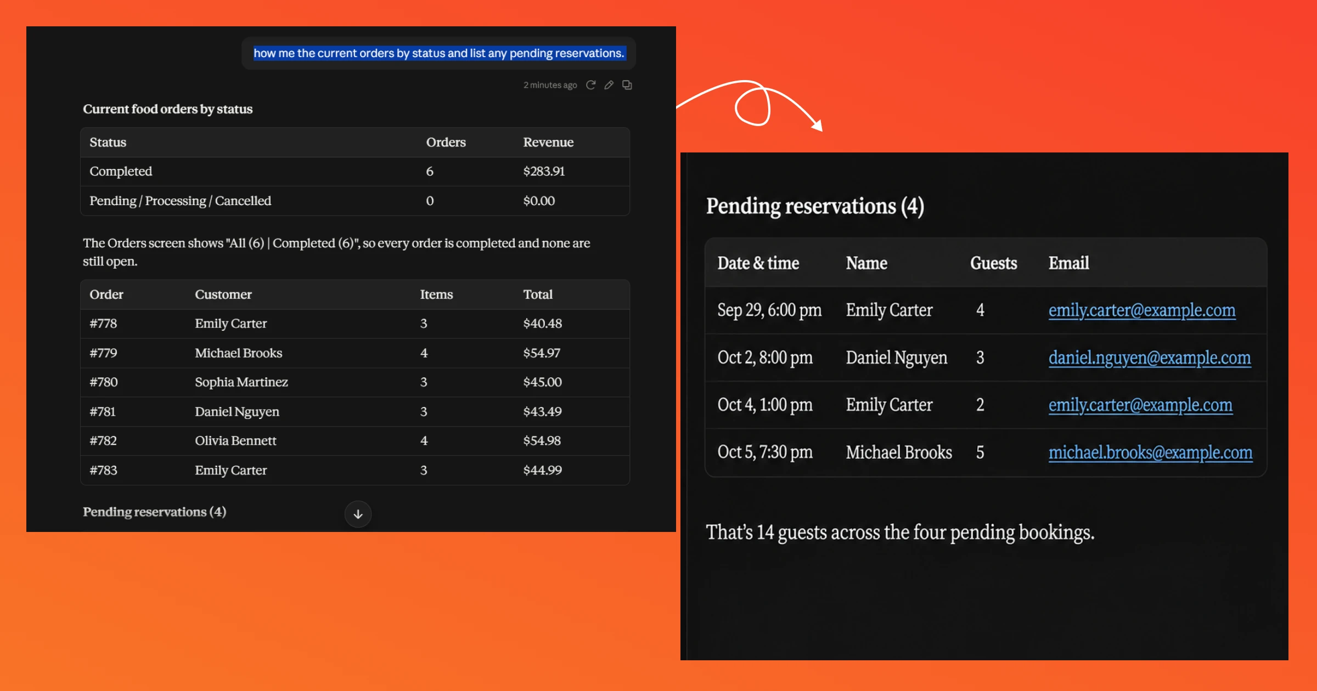Click 'Daniel Nguyen' in the orders table
The height and width of the screenshot is (691, 1317).
click(237, 412)
